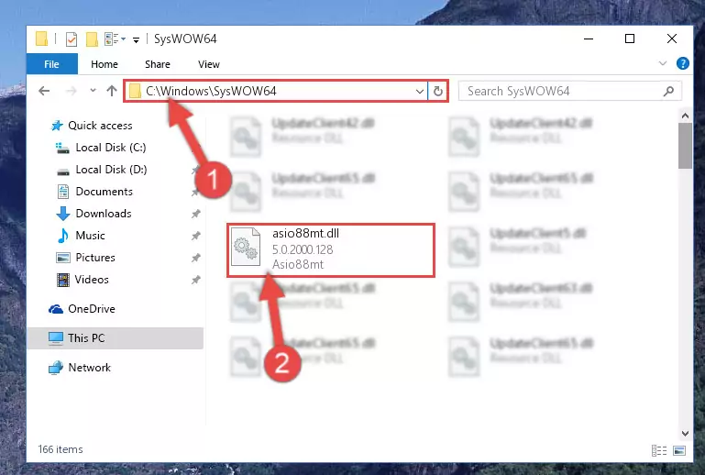This screenshot has height=475, width=705.
Task: Click the pin icon beside Pictures
Action: (195, 258)
